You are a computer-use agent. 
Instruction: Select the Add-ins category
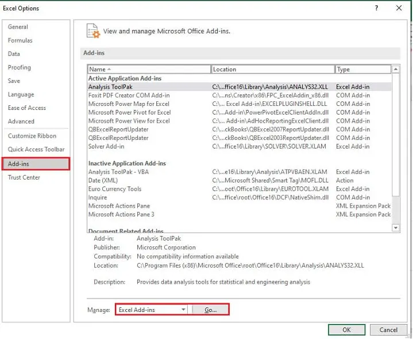point(36,163)
